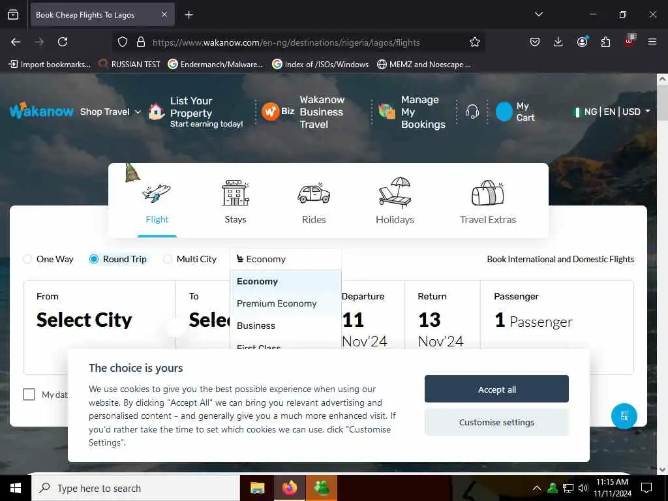Open the extensions puzzle icon
Screen dimensions: 668x501
[605, 42]
